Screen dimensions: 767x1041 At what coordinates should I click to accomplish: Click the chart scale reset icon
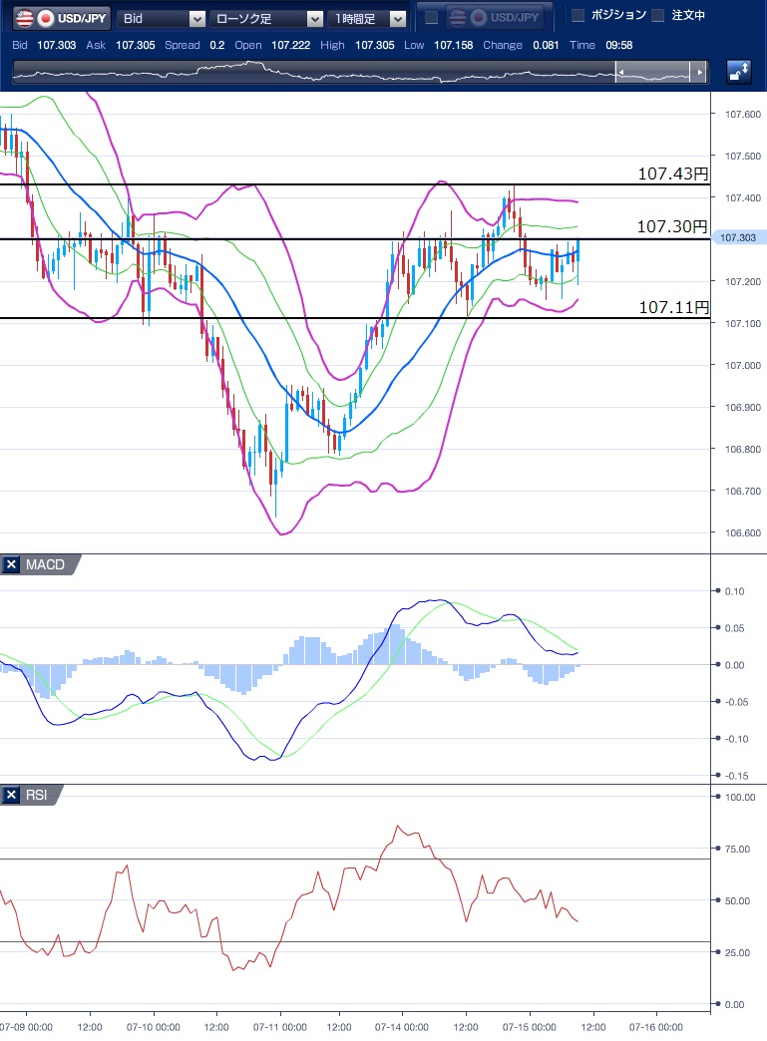click(739, 72)
